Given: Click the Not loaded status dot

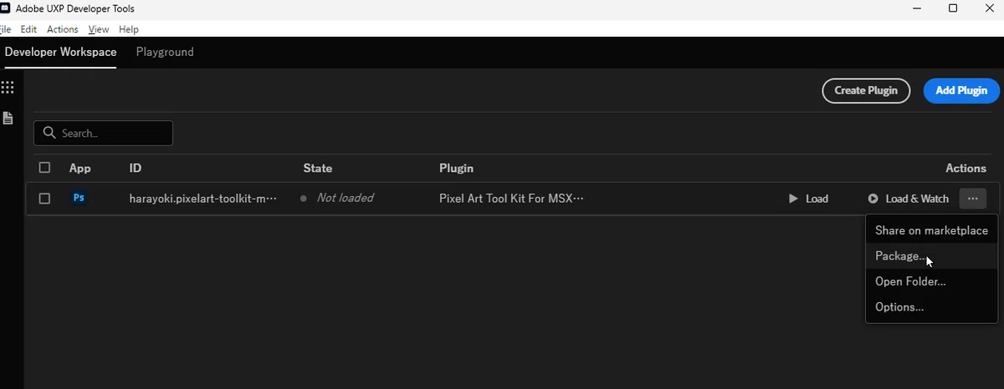Looking at the screenshot, I should click(x=304, y=199).
